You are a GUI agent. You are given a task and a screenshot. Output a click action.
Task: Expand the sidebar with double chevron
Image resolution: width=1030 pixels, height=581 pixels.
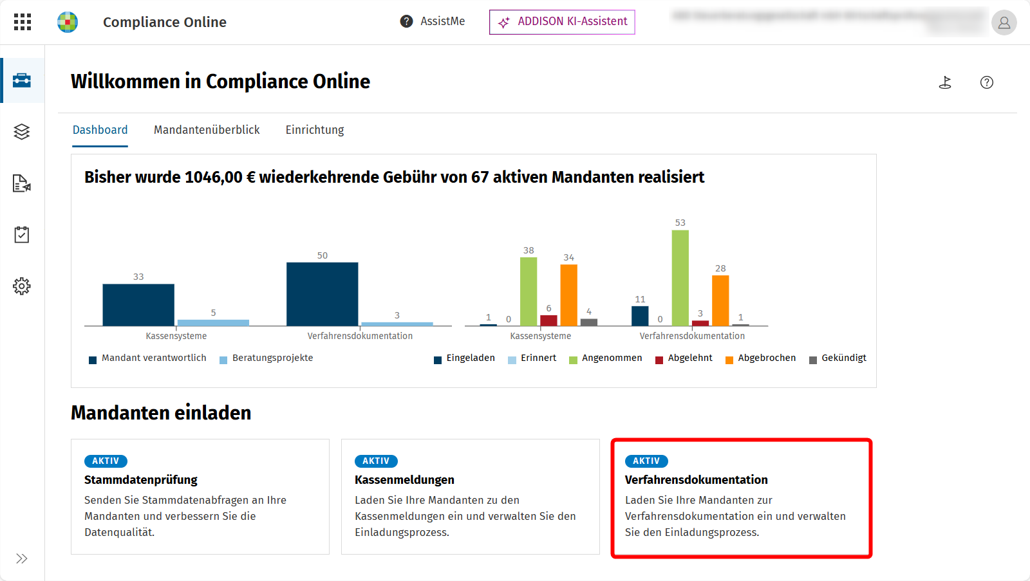point(22,558)
